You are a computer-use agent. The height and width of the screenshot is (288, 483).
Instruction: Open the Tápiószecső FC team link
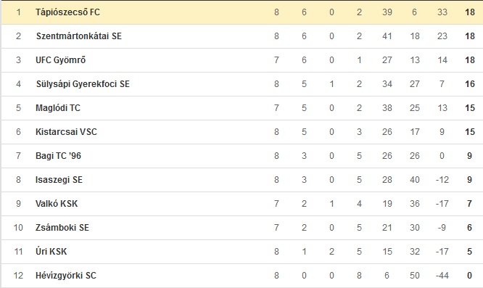point(67,12)
